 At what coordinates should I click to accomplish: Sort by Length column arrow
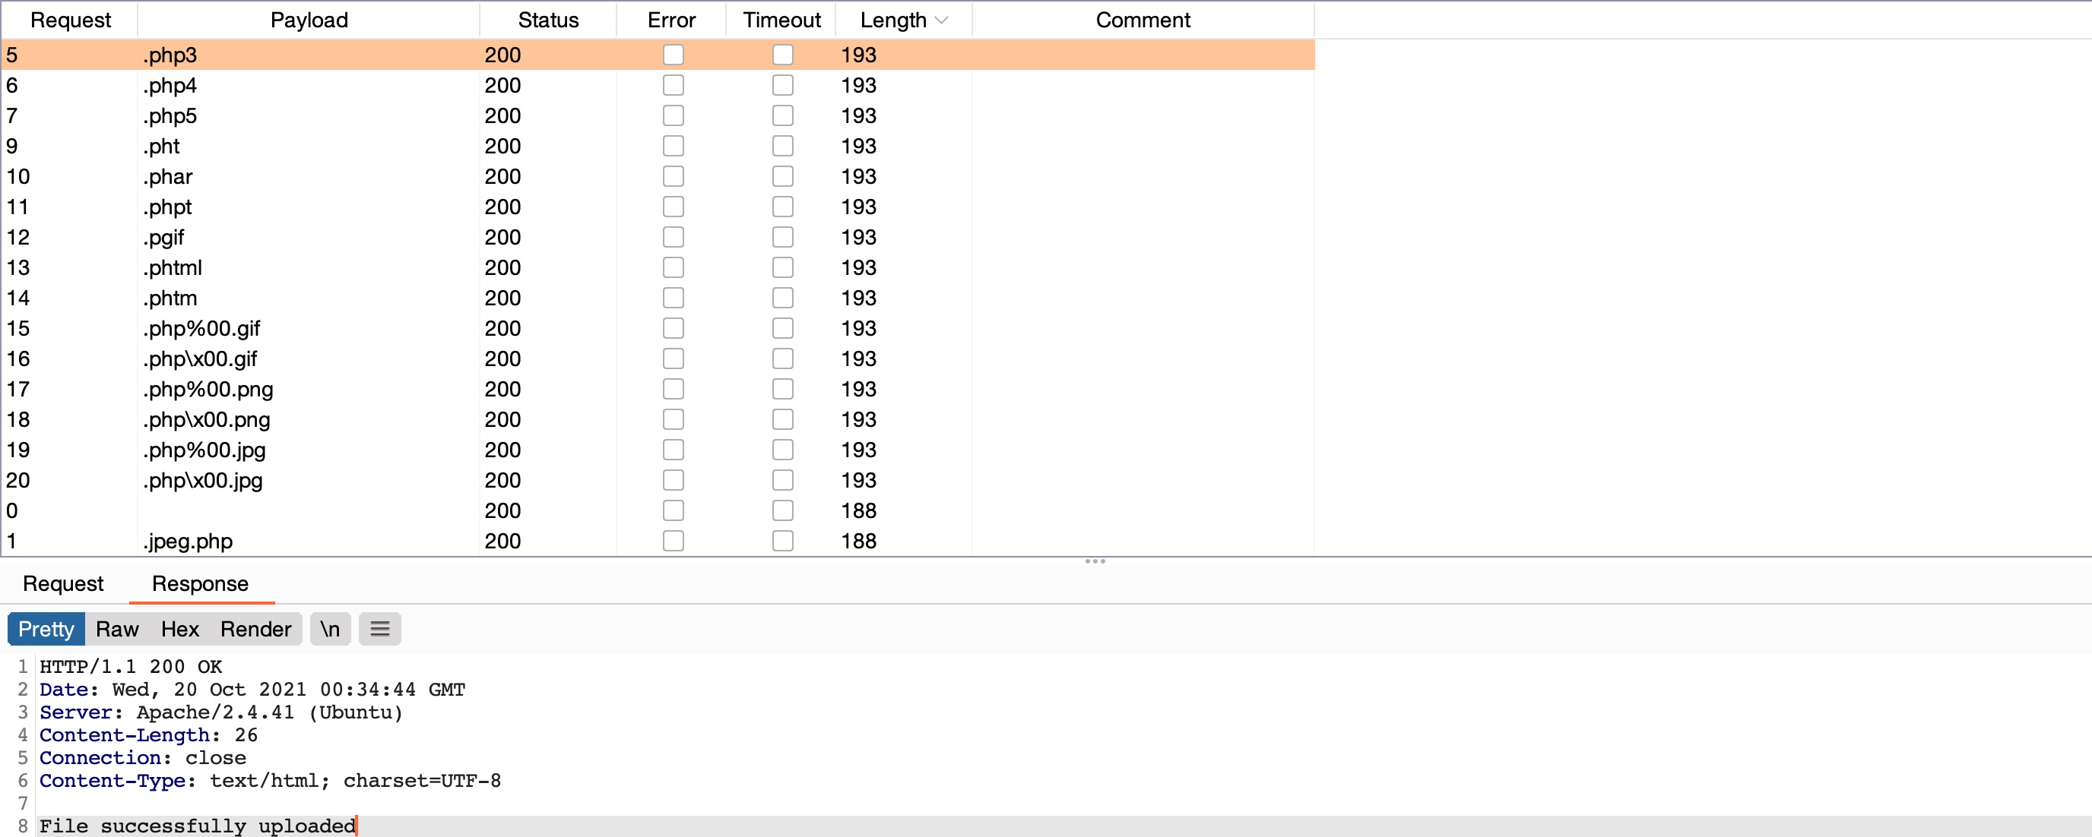click(x=942, y=21)
